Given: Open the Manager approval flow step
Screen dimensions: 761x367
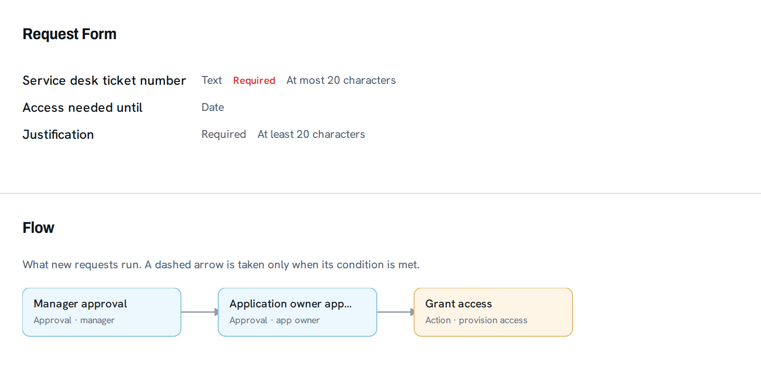Looking at the screenshot, I should point(102,312).
